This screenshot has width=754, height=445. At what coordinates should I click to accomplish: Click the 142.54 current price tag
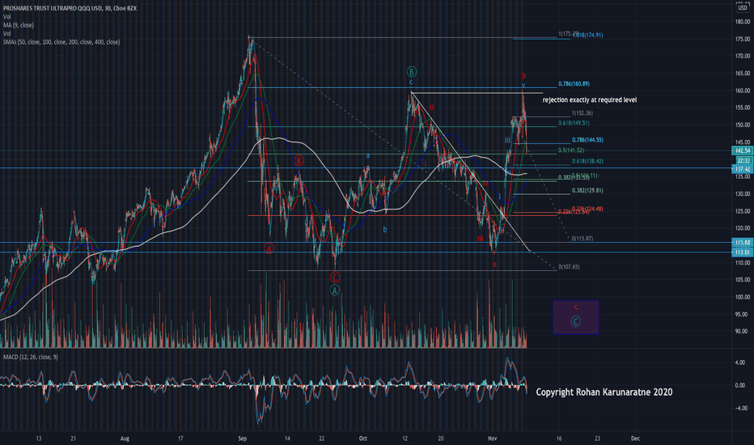point(743,150)
